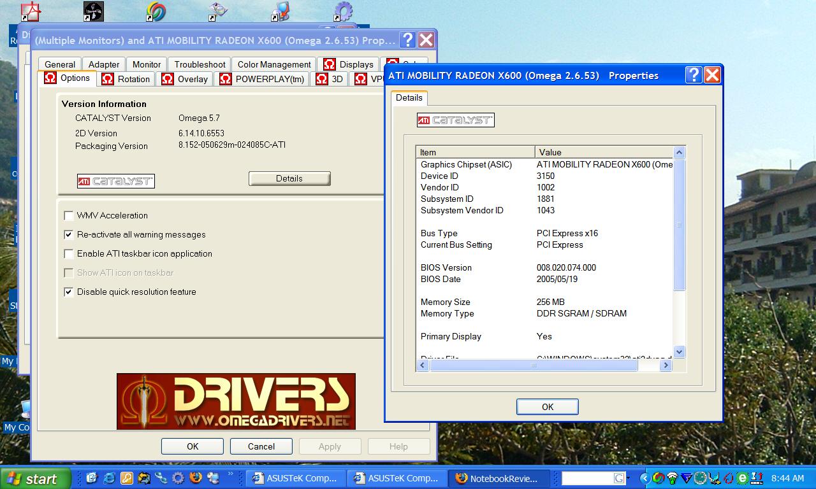816x489 pixels.
Task: Click the details list scroll right arrow
Action: [666, 365]
